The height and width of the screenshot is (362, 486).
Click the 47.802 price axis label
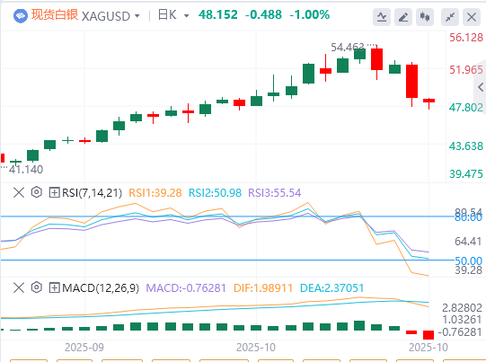tap(466, 108)
